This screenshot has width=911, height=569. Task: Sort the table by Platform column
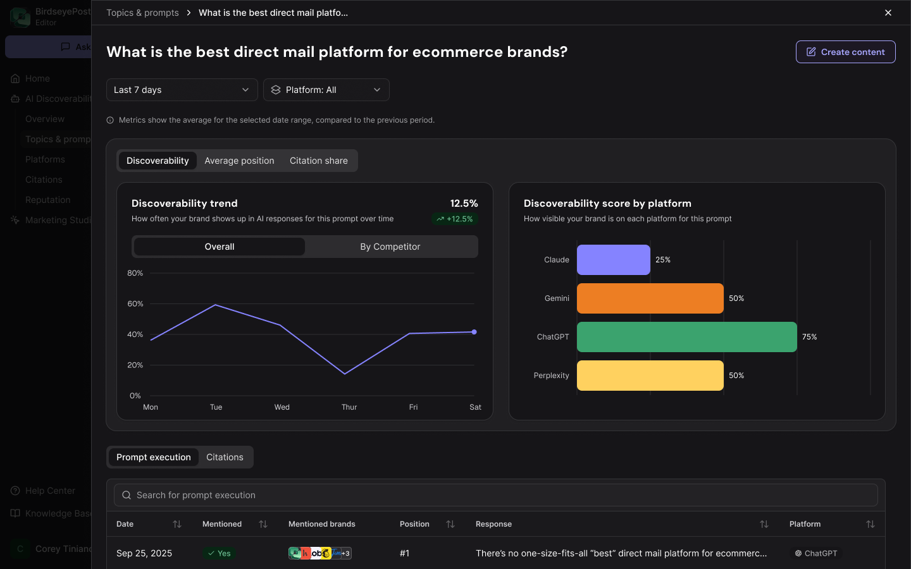pyautogui.click(x=871, y=524)
